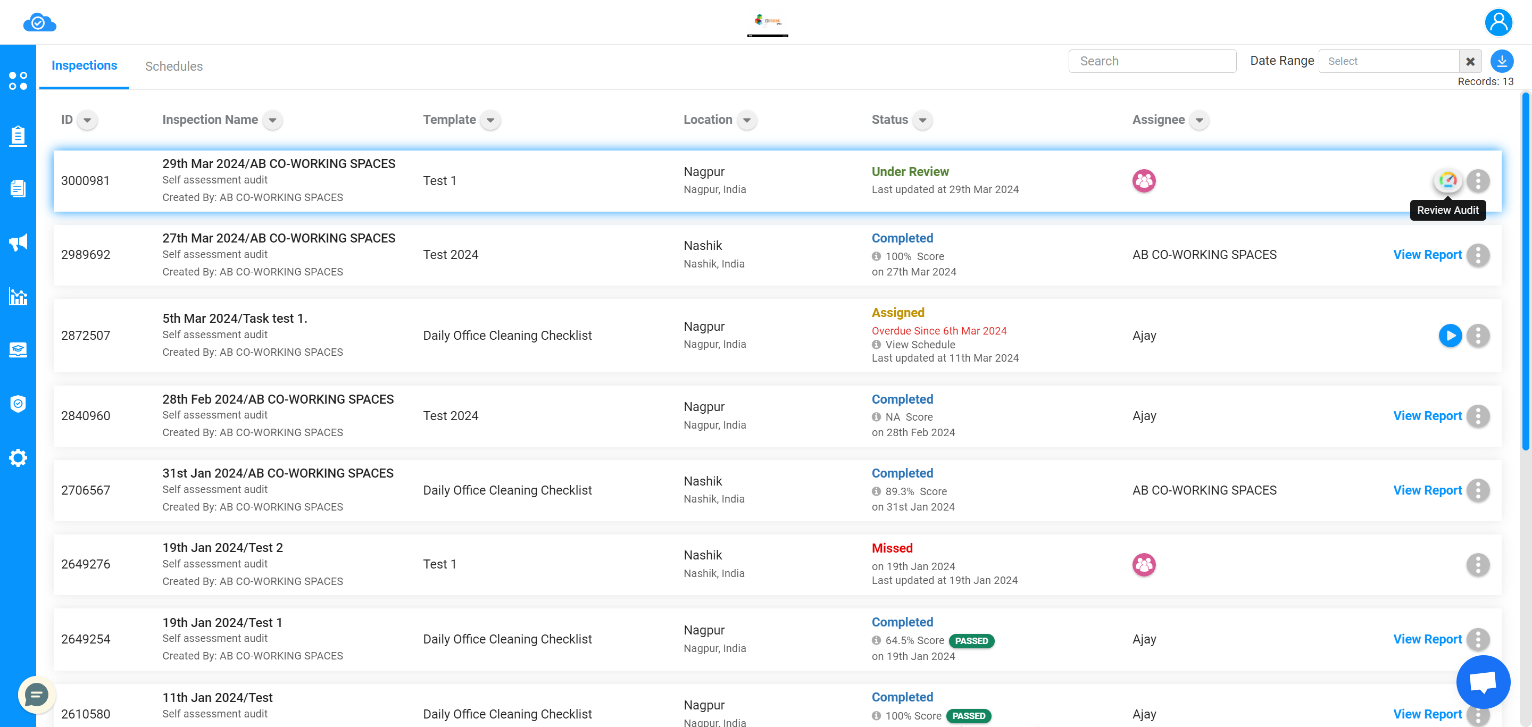Screen dimensions: 1532x727
Task: Click the PASSED badge on 64.5% Score
Action: [x=971, y=641]
